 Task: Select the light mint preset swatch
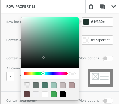click(54, 85)
